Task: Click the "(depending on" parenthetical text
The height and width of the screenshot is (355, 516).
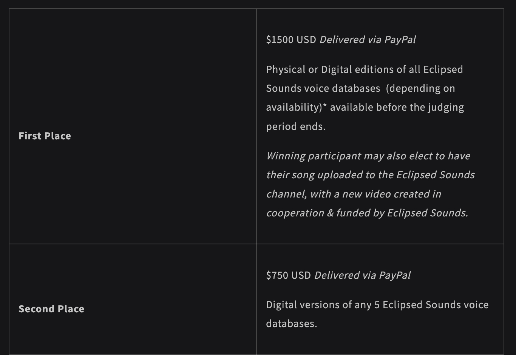Action: [x=420, y=88]
